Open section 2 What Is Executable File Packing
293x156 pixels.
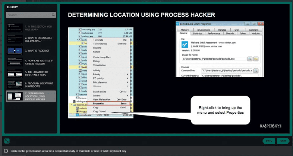[31, 39]
